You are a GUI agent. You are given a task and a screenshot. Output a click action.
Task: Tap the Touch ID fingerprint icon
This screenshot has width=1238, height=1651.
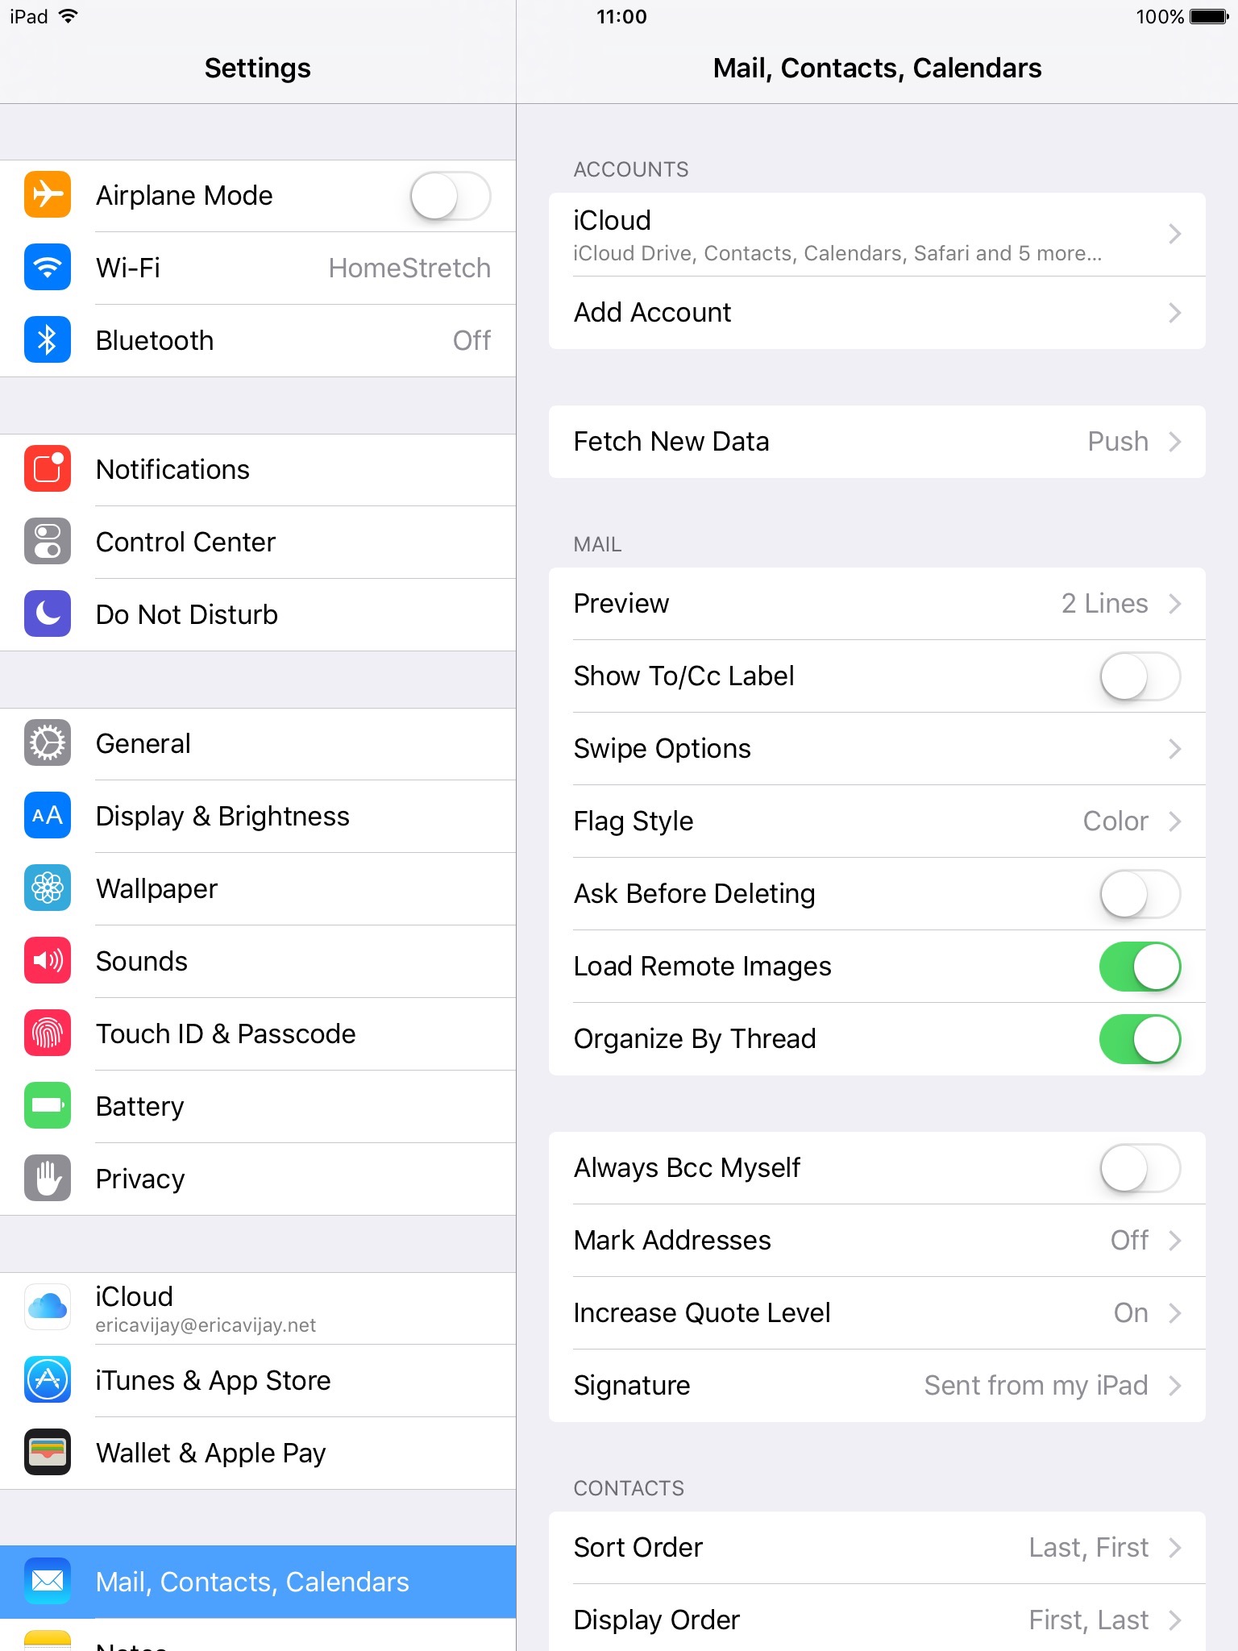pyautogui.click(x=48, y=1033)
